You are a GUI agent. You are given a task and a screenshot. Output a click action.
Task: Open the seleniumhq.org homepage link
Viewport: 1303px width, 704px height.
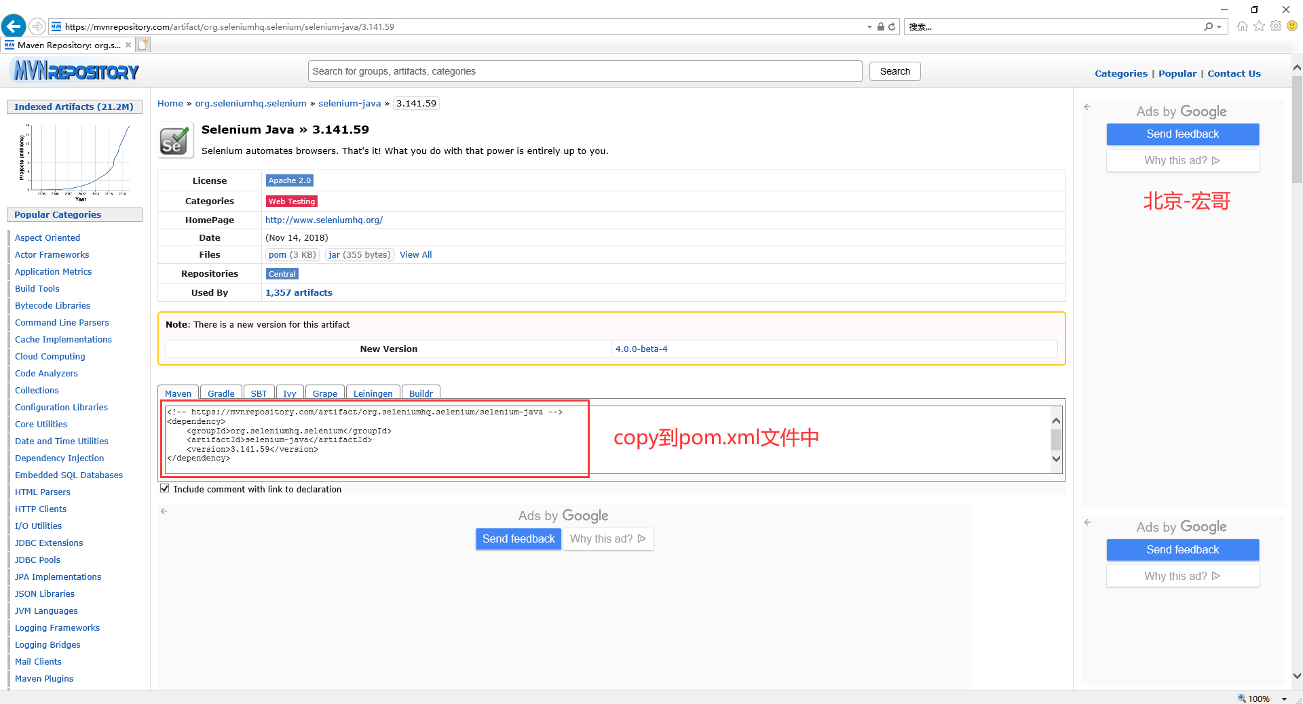pos(324,220)
